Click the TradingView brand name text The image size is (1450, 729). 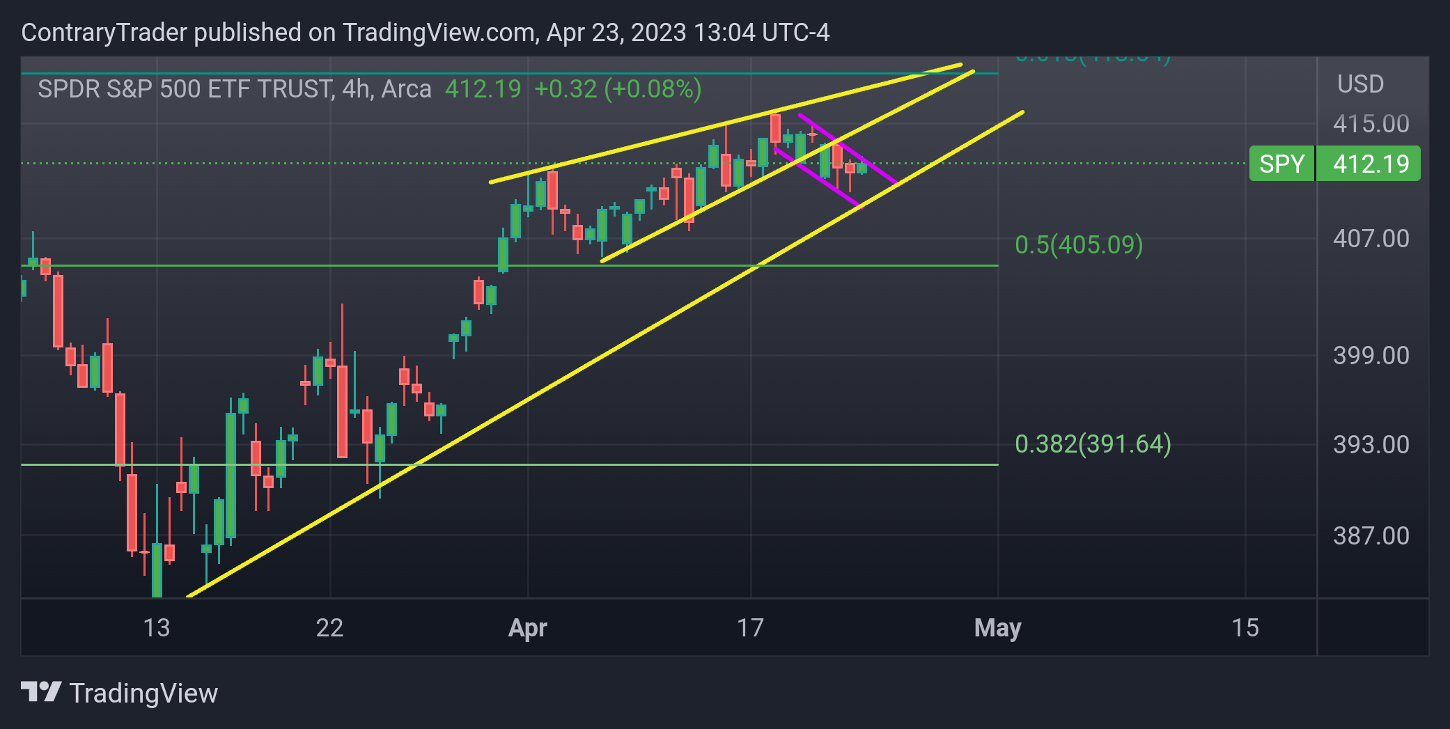pyautogui.click(x=143, y=693)
